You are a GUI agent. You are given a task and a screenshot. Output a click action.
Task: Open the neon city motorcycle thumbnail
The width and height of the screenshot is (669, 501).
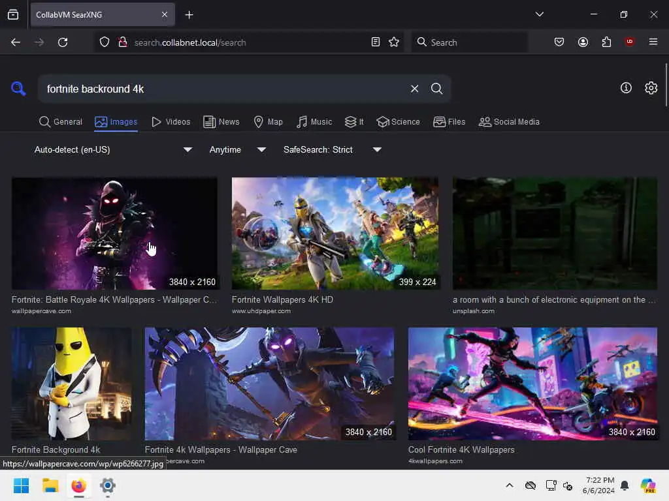(532, 384)
